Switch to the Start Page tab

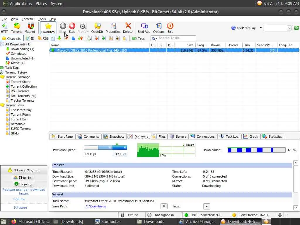coord(62,137)
